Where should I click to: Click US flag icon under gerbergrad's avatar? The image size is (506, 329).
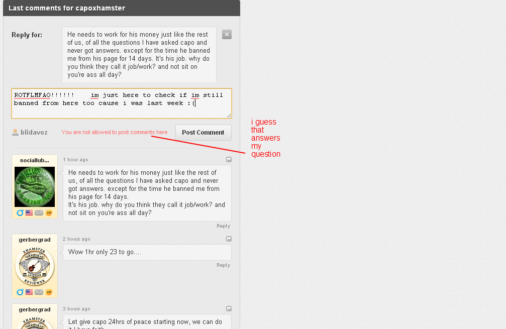pos(29,292)
